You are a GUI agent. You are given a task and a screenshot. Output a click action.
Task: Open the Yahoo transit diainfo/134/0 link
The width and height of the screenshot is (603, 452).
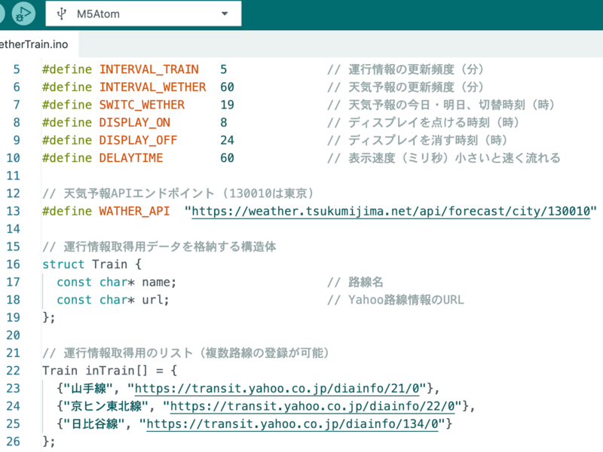(x=295, y=424)
